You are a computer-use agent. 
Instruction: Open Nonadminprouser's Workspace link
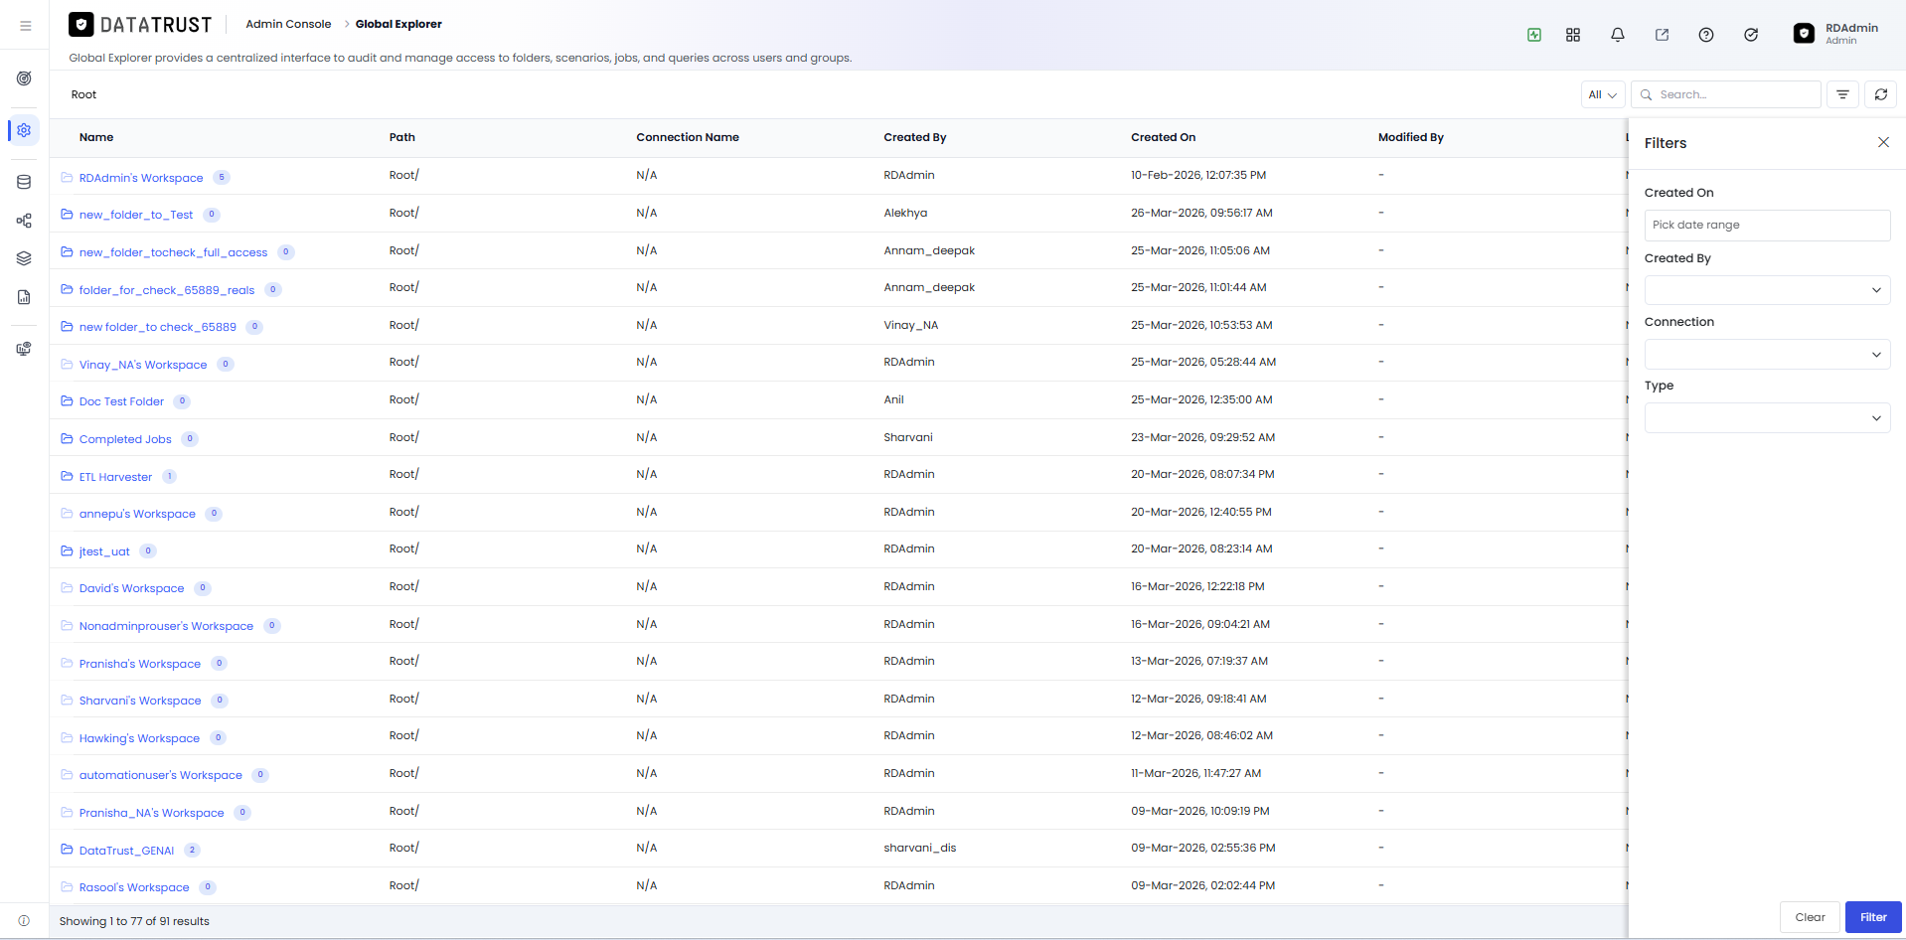pyautogui.click(x=166, y=626)
